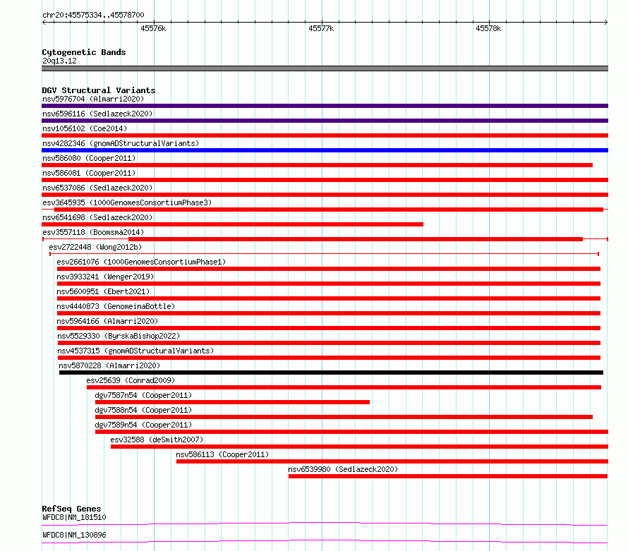
Task: Open variant dgv7587n54 (Cooper2011)
Action: pyautogui.click(x=143, y=395)
